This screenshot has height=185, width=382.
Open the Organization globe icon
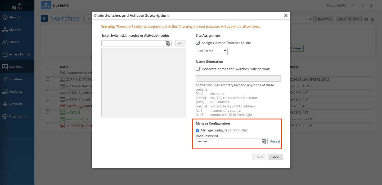coord(5,116)
